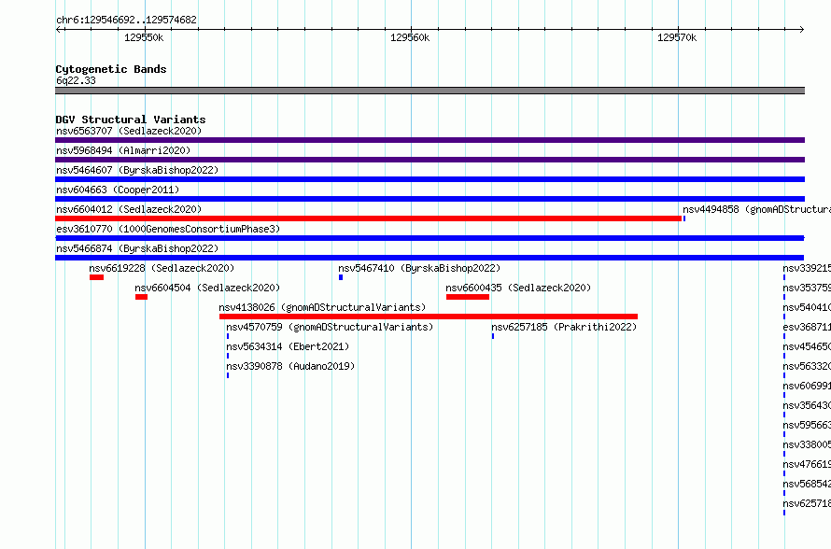Screen dimensions: 831x549
Task: Click the truncated nsv540410 label at right edge
Action: [807, 307]
